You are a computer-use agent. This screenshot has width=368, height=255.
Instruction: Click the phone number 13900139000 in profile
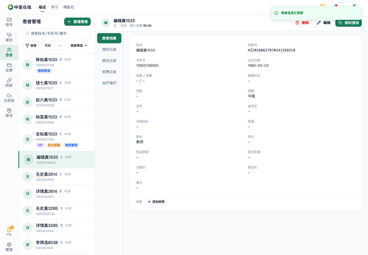click(147, 65)
